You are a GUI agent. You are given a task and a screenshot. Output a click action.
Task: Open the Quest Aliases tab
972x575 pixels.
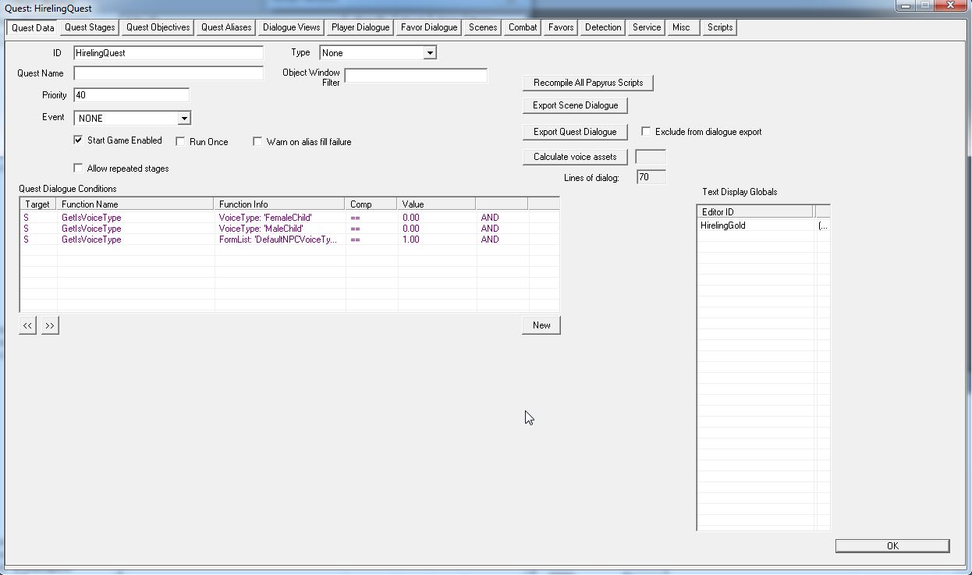coord(226,27)
